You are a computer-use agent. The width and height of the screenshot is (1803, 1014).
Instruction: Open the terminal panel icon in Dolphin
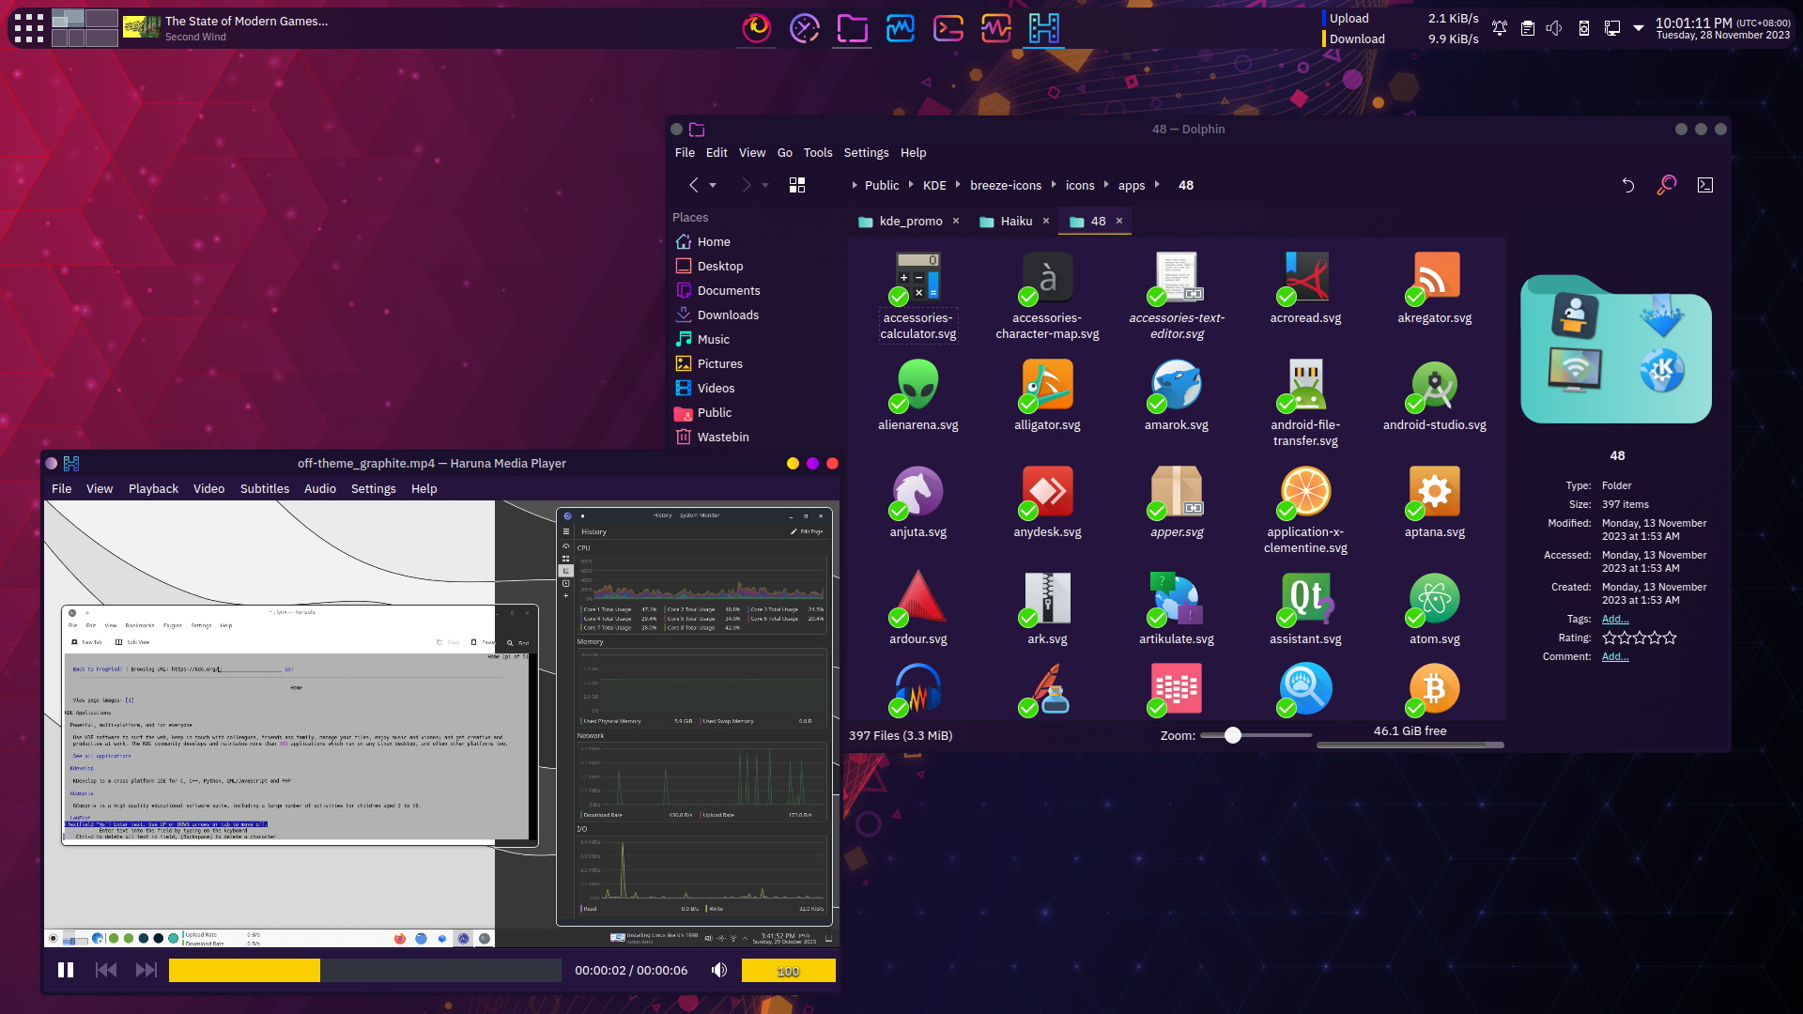(x=1705, y=185)
